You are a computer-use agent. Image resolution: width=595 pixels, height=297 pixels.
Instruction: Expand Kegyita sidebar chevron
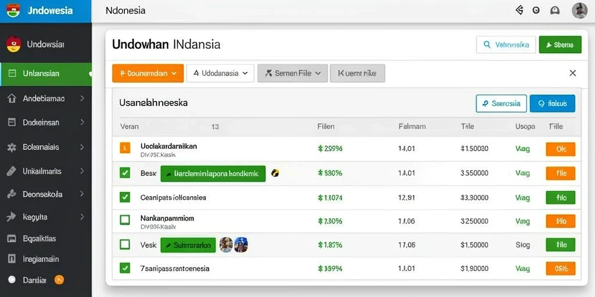point(82,217)
